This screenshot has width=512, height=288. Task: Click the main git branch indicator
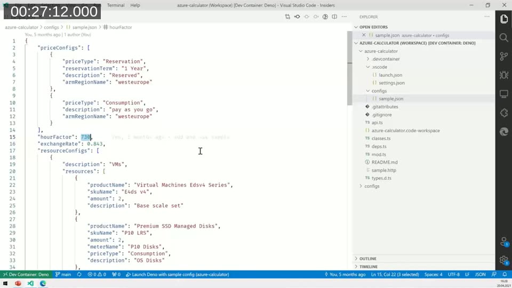pos(63,275)
